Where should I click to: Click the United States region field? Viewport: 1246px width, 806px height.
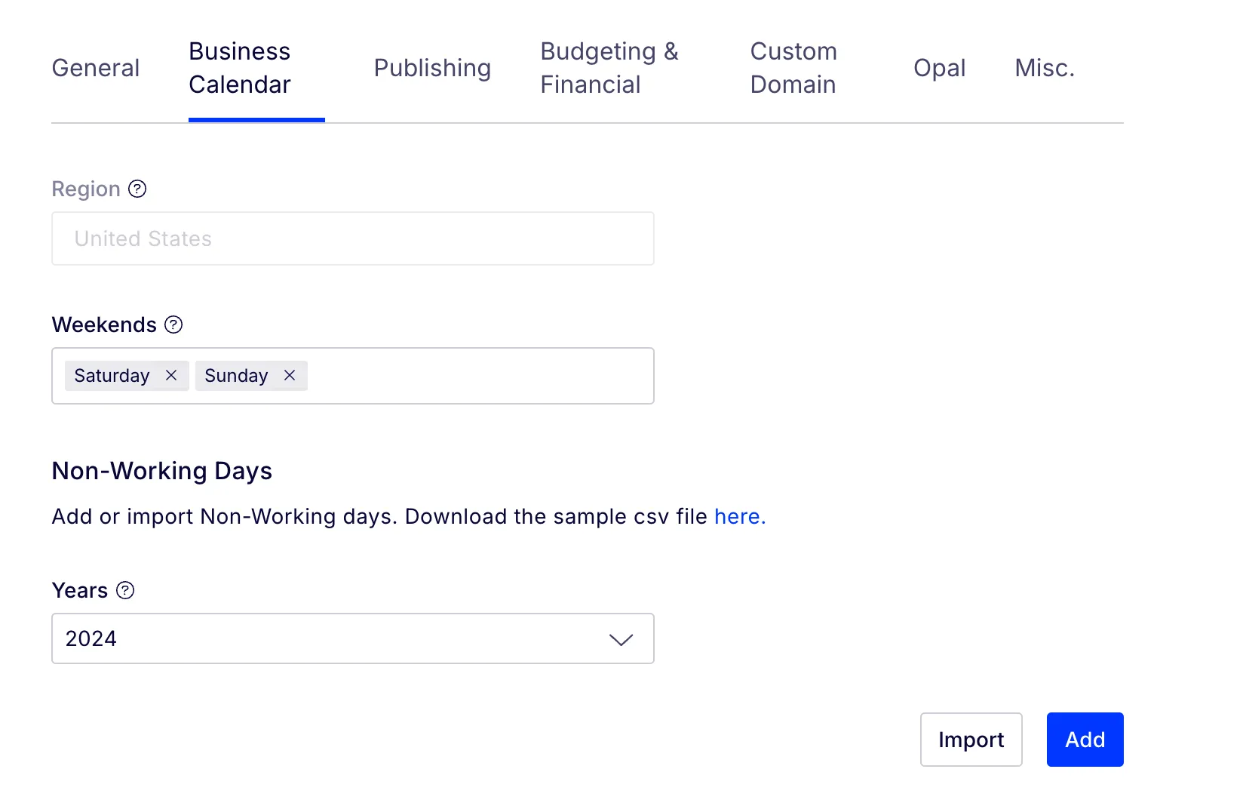pos(353,238)
